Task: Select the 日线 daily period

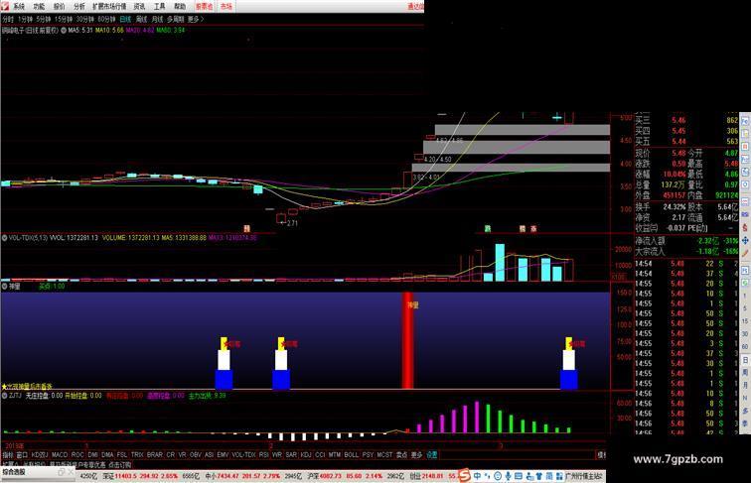Action: tap(125, 19)
